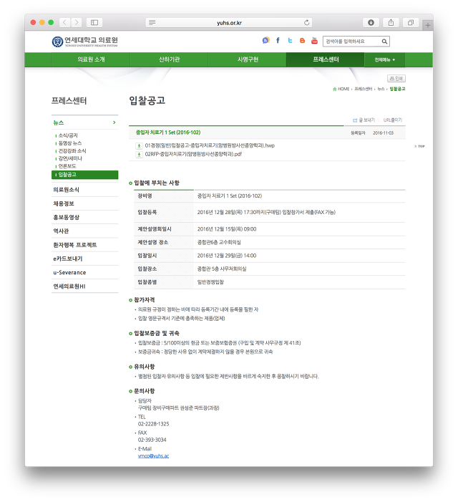Click the search magnifier icon

(x=384, y=42)
